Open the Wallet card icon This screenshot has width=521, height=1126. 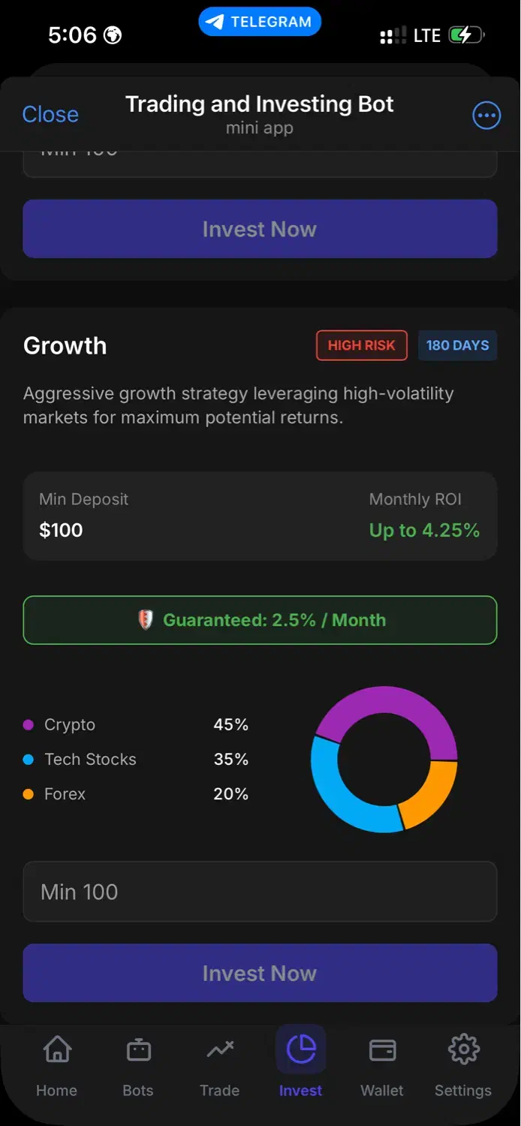(382, 1049)
